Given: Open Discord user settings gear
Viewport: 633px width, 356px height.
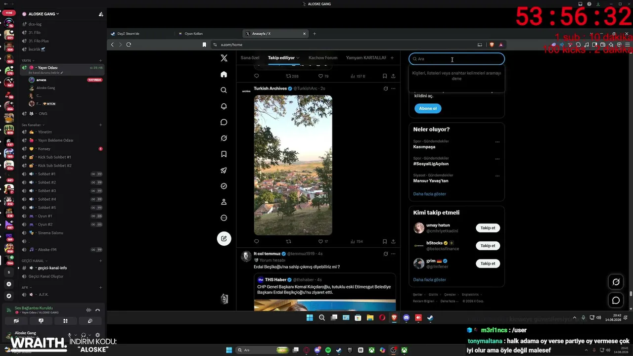Looking at the screenshot, I should click(97, 335).
